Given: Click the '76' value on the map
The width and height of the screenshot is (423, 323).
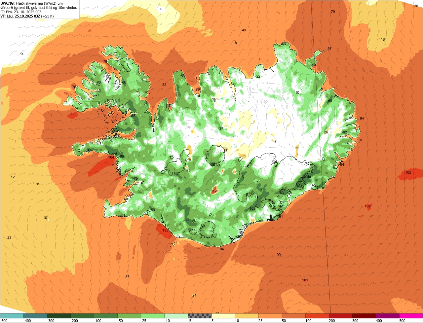Looking at the screenshot, I should (x=74, y=87).
